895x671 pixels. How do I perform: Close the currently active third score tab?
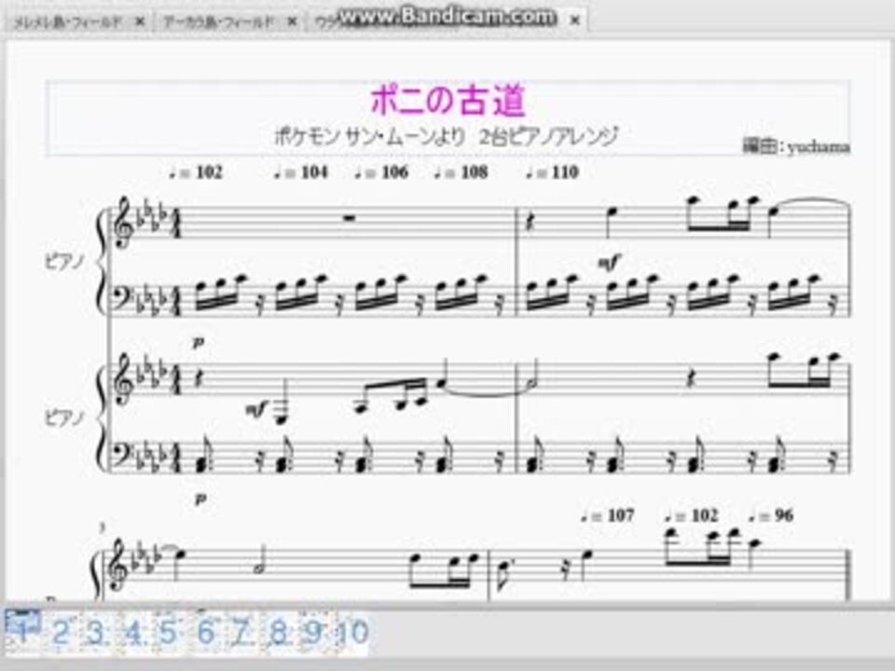(575, 21)
